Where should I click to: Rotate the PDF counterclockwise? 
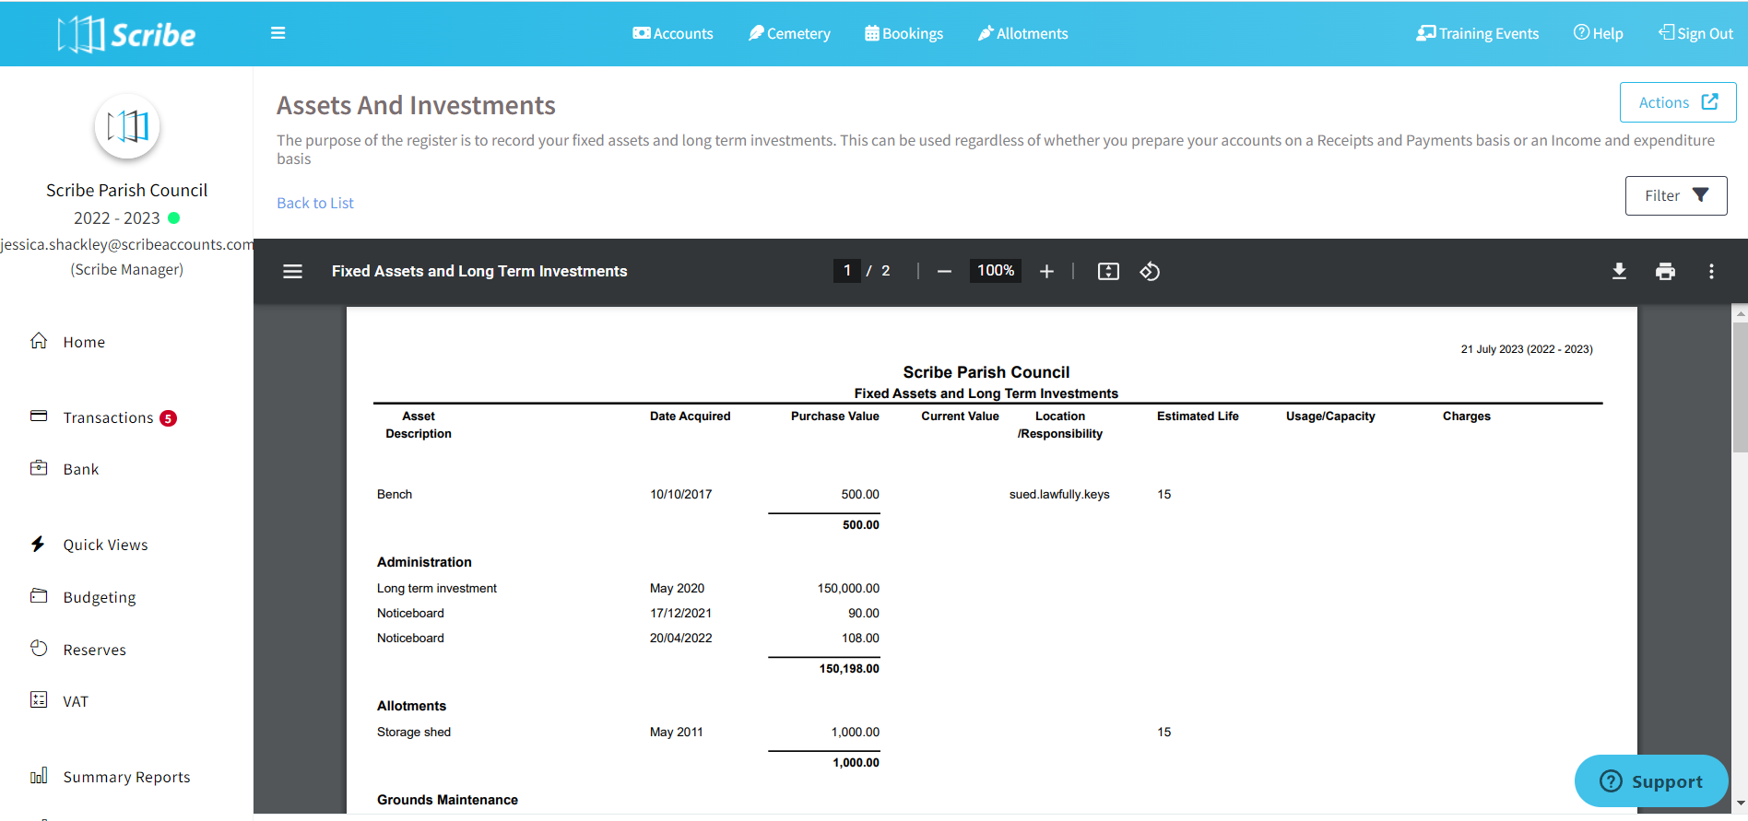pyautogui.click(x=1150, y=271)
